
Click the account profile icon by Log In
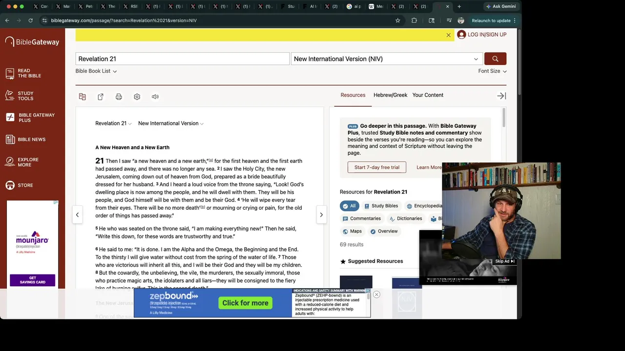coord(461,35)
